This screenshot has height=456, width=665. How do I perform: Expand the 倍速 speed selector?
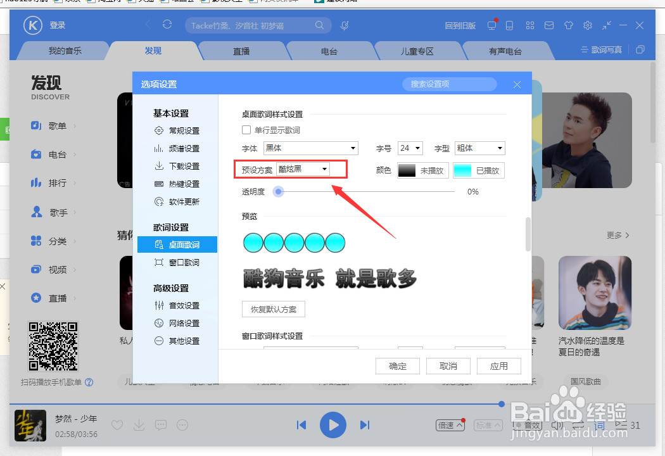450,425
